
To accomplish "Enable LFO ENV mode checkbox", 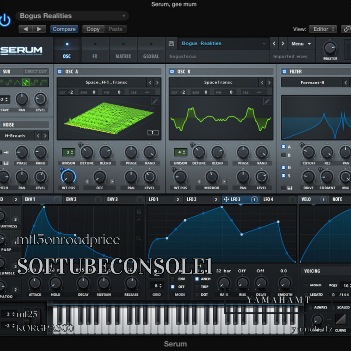I will coord(173,279).
